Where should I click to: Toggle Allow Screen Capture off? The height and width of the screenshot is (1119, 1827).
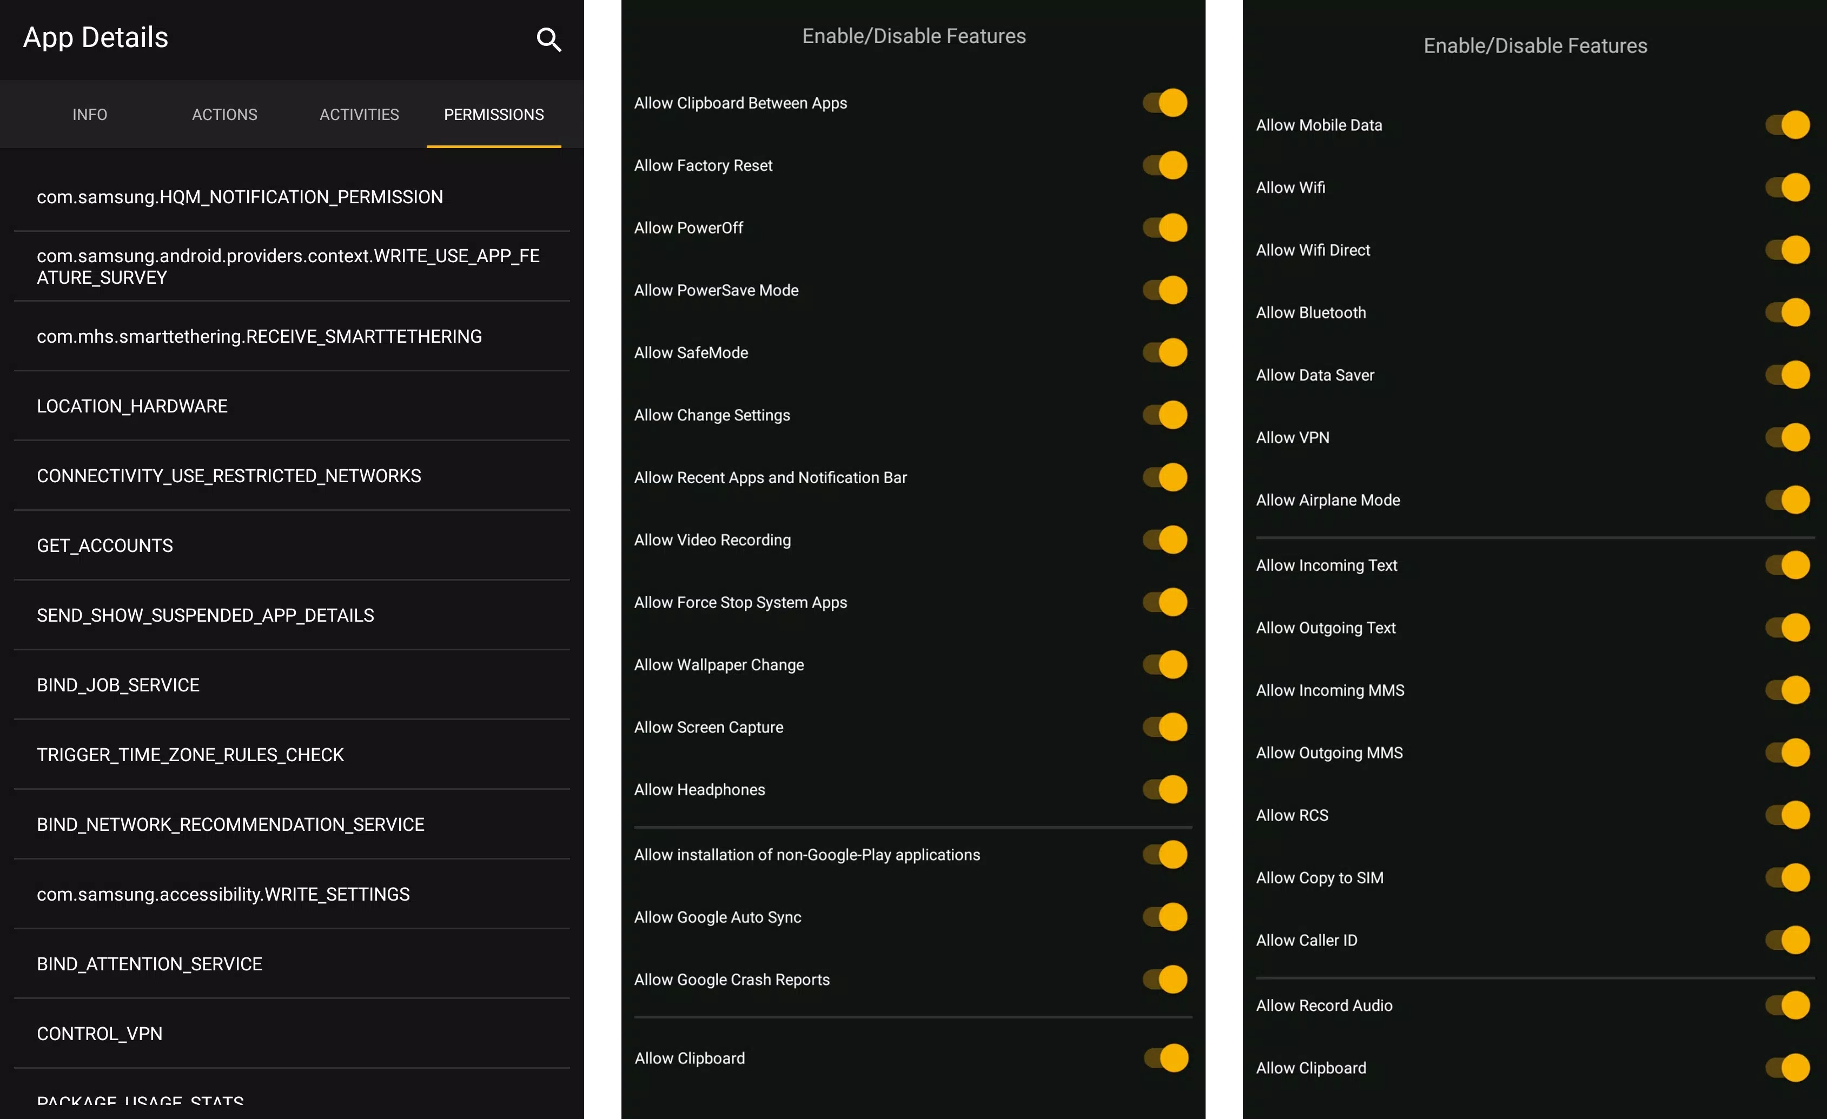click(1167, 727)
